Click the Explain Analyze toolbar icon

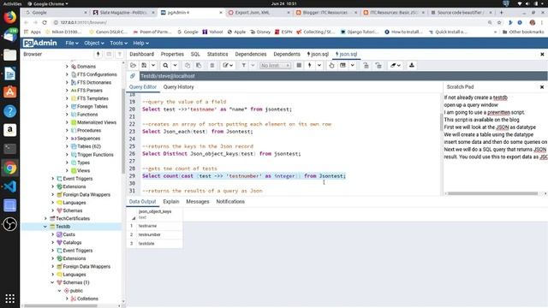[342, 65]
